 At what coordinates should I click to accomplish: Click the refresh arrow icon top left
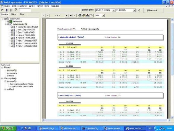click(x=2, y=10)
